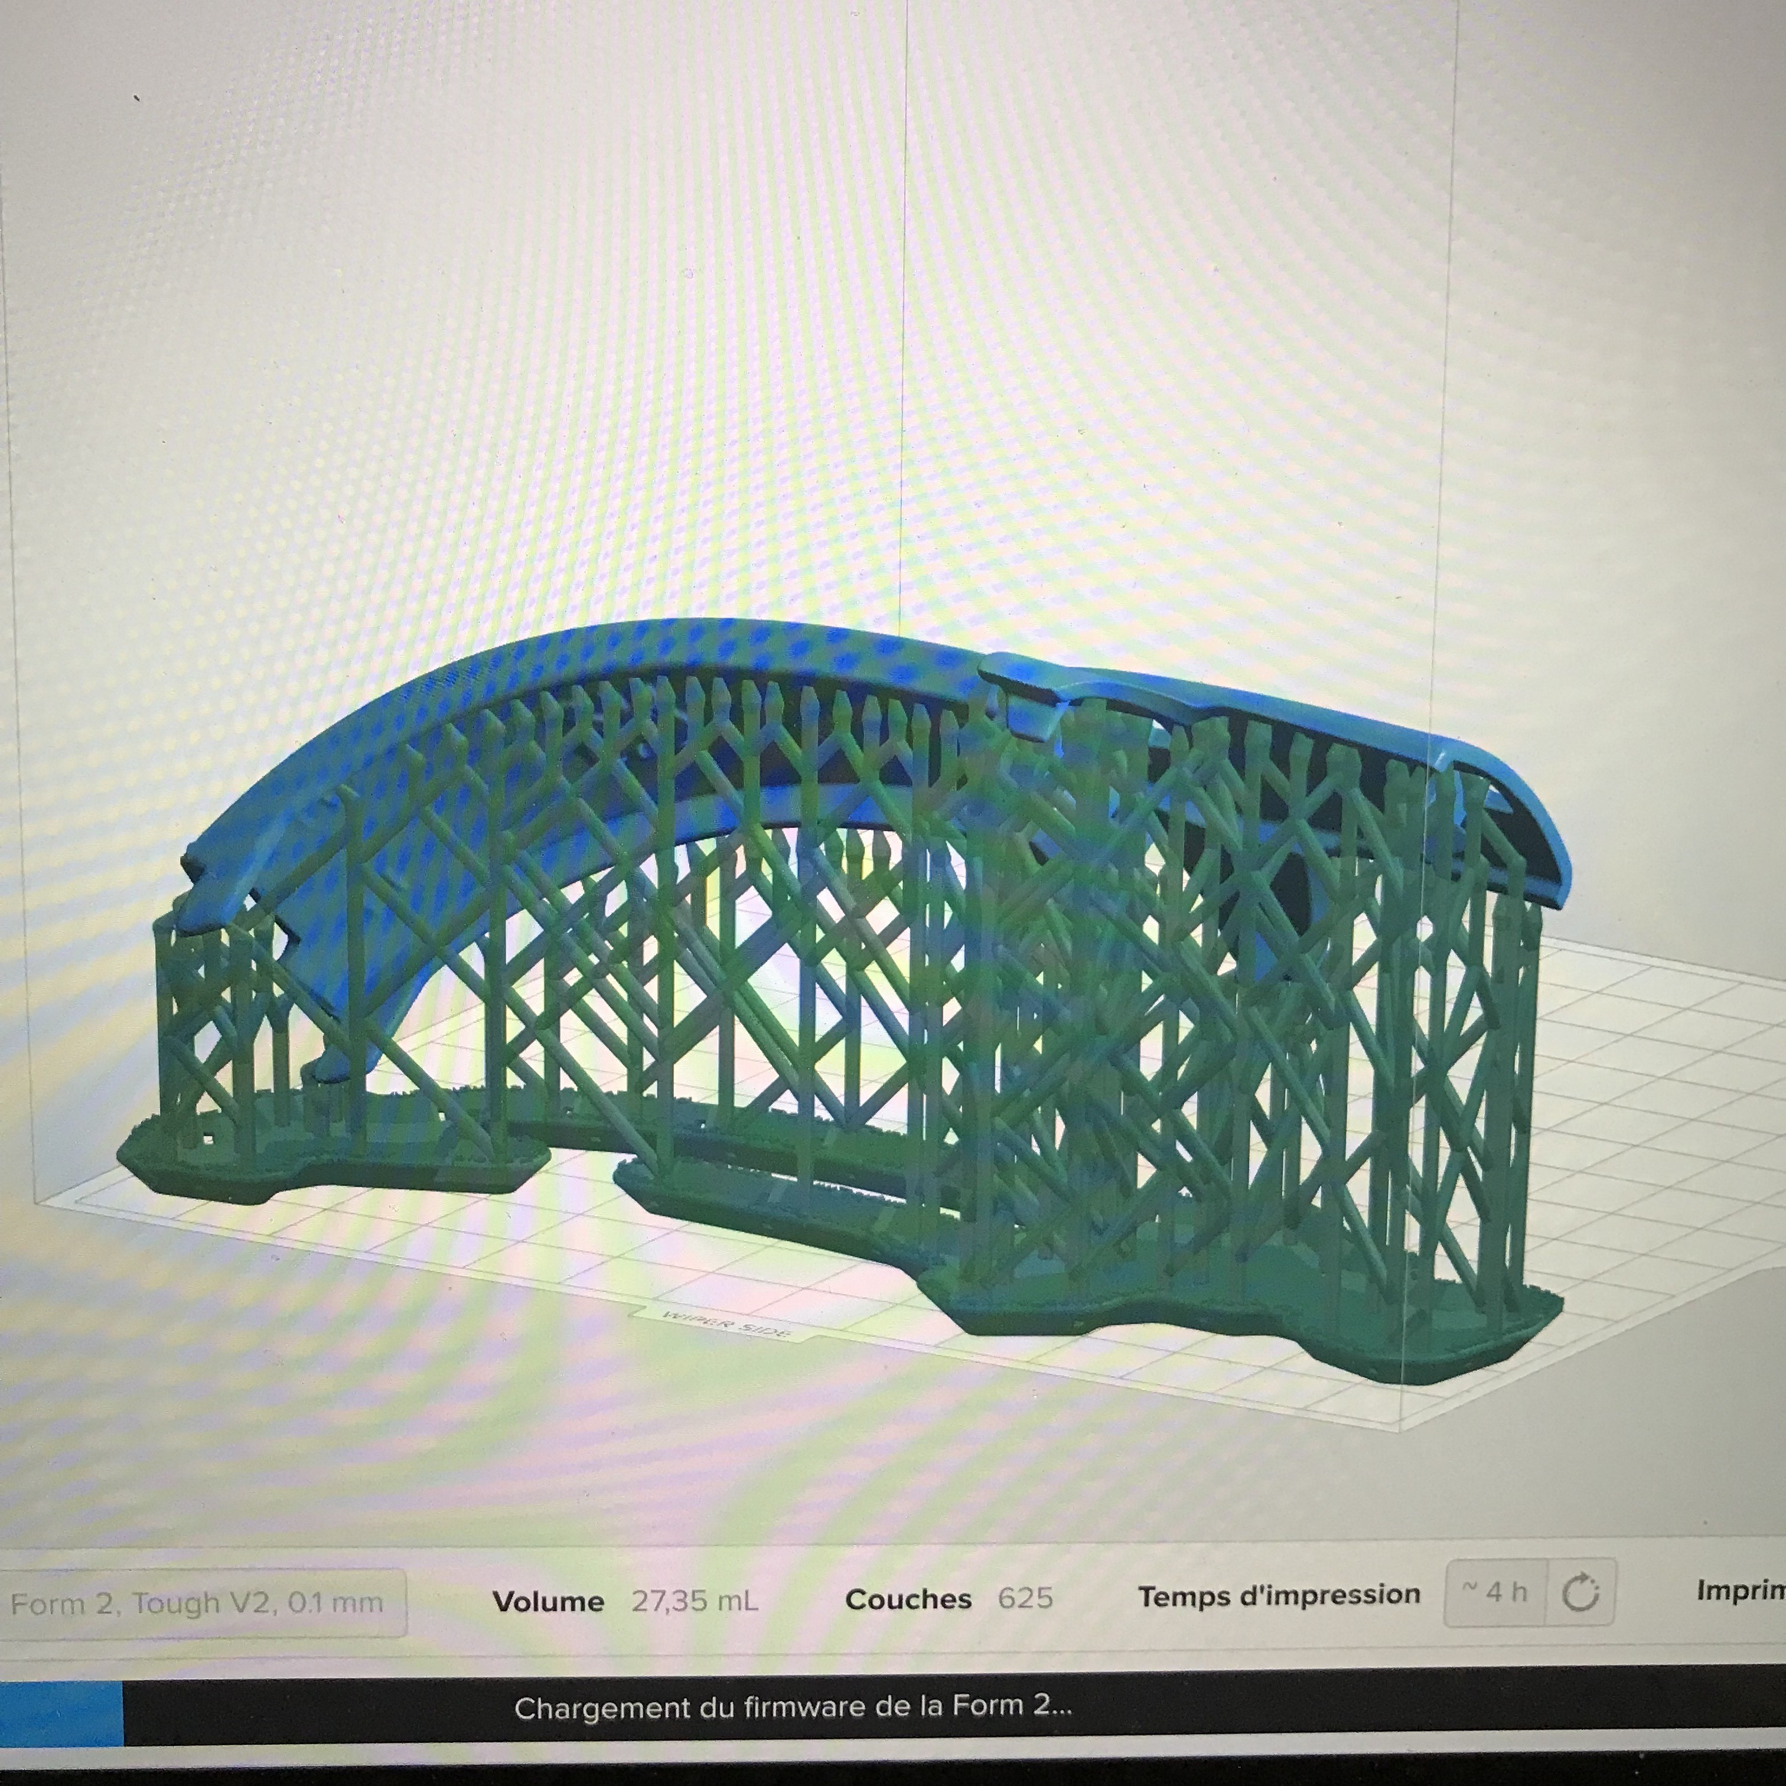The height and width of the screenshot is (1786, 1786).
Task: Click the blue firmware loading progress bar
Action: coord(61,1712)
